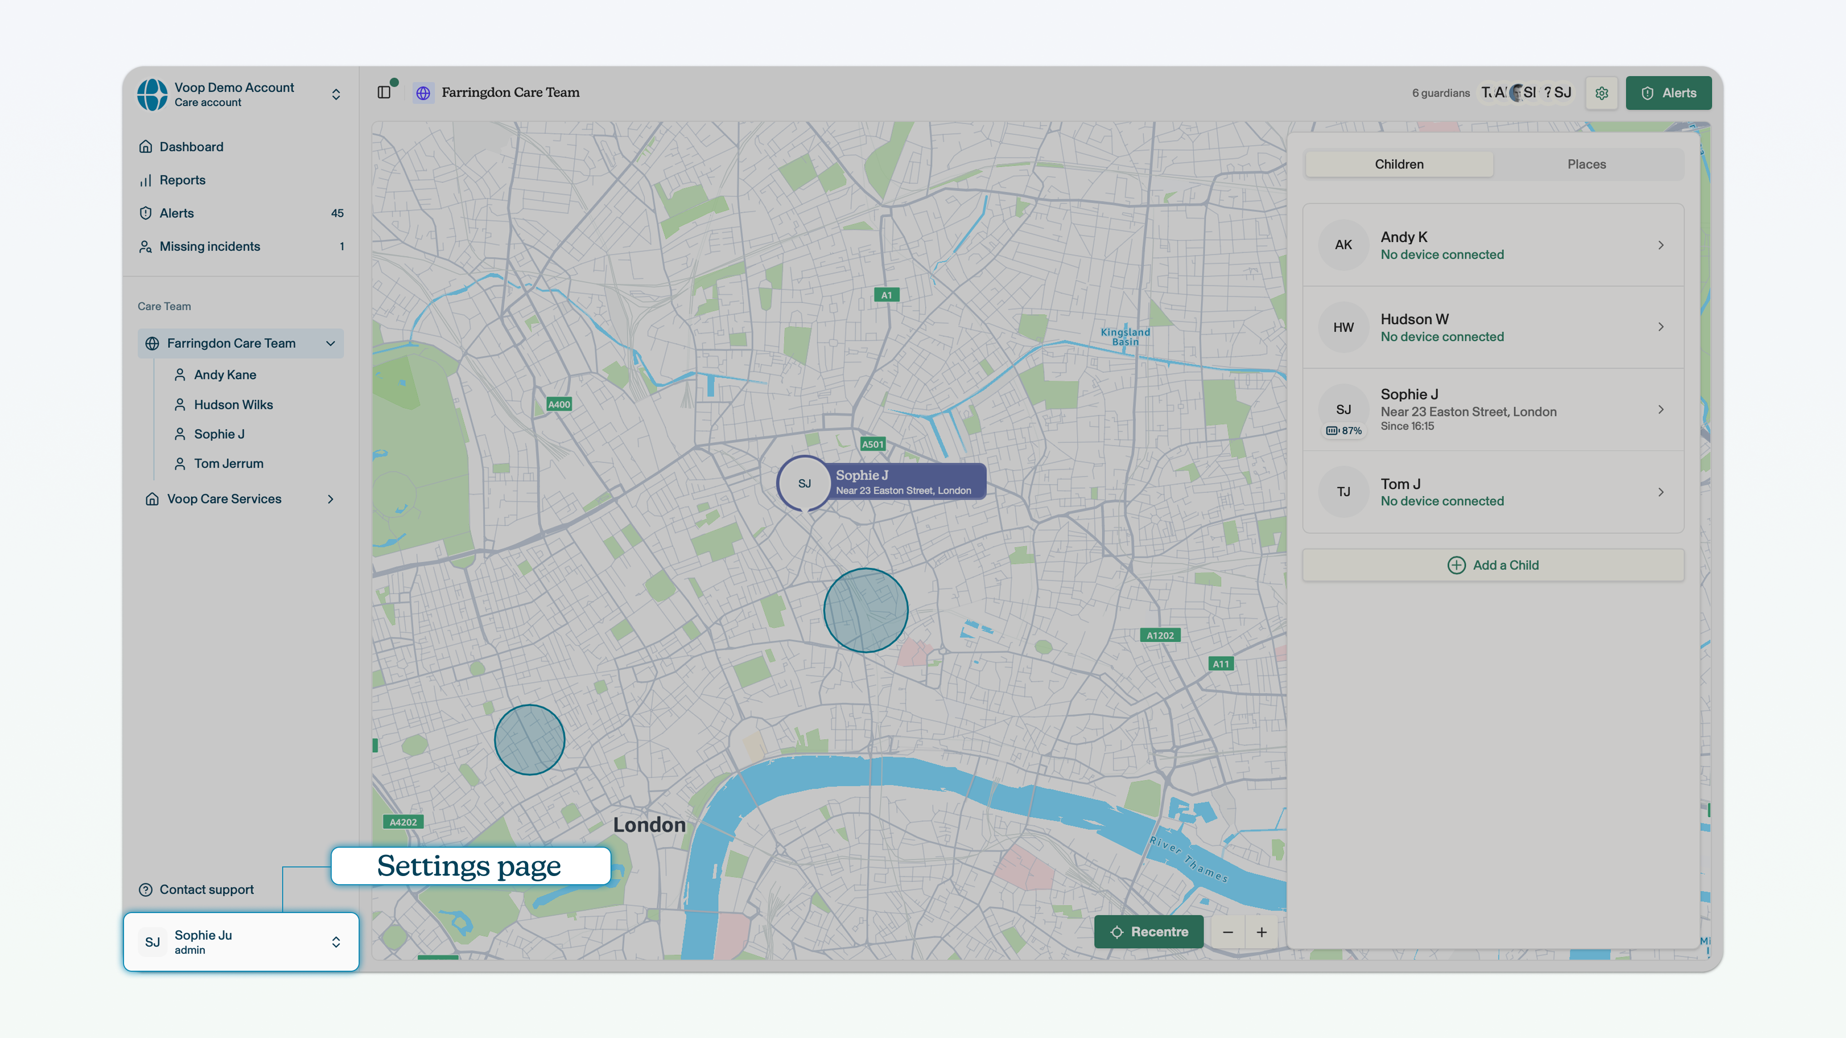Switch to the Places tab
The height and width of the screenshot is (1038, 1846).
pyautogui.click(x=1586, y=164)
